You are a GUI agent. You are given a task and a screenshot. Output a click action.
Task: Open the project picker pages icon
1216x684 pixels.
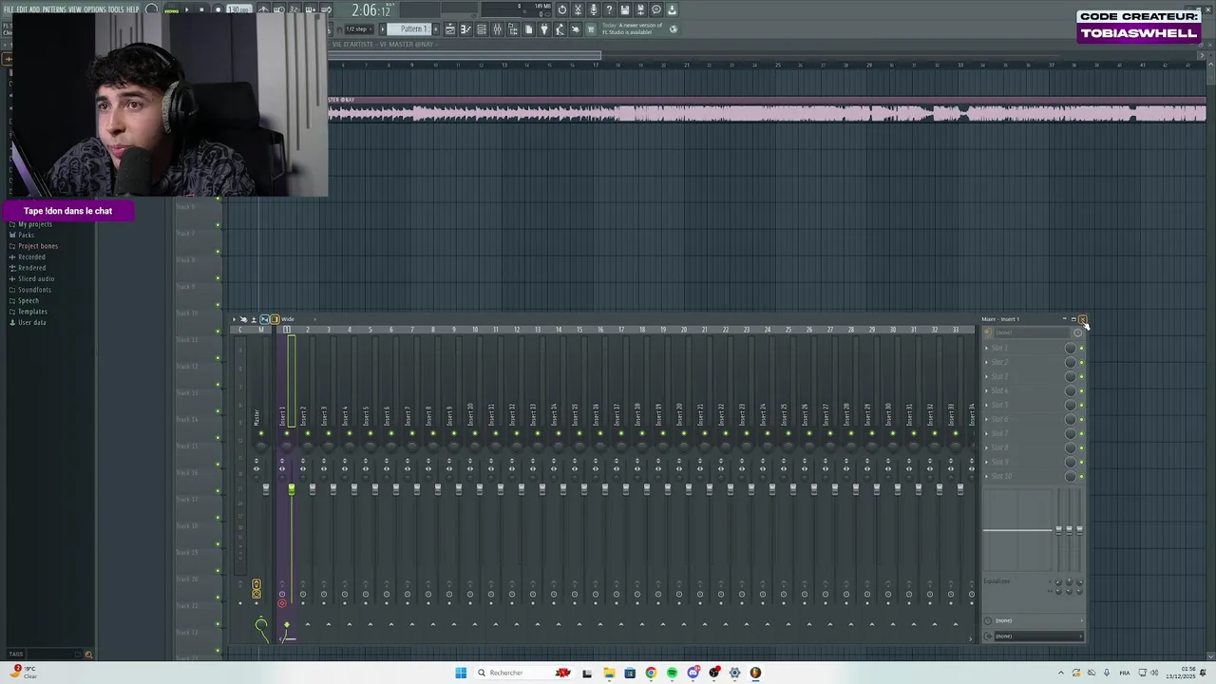point(528,28)
